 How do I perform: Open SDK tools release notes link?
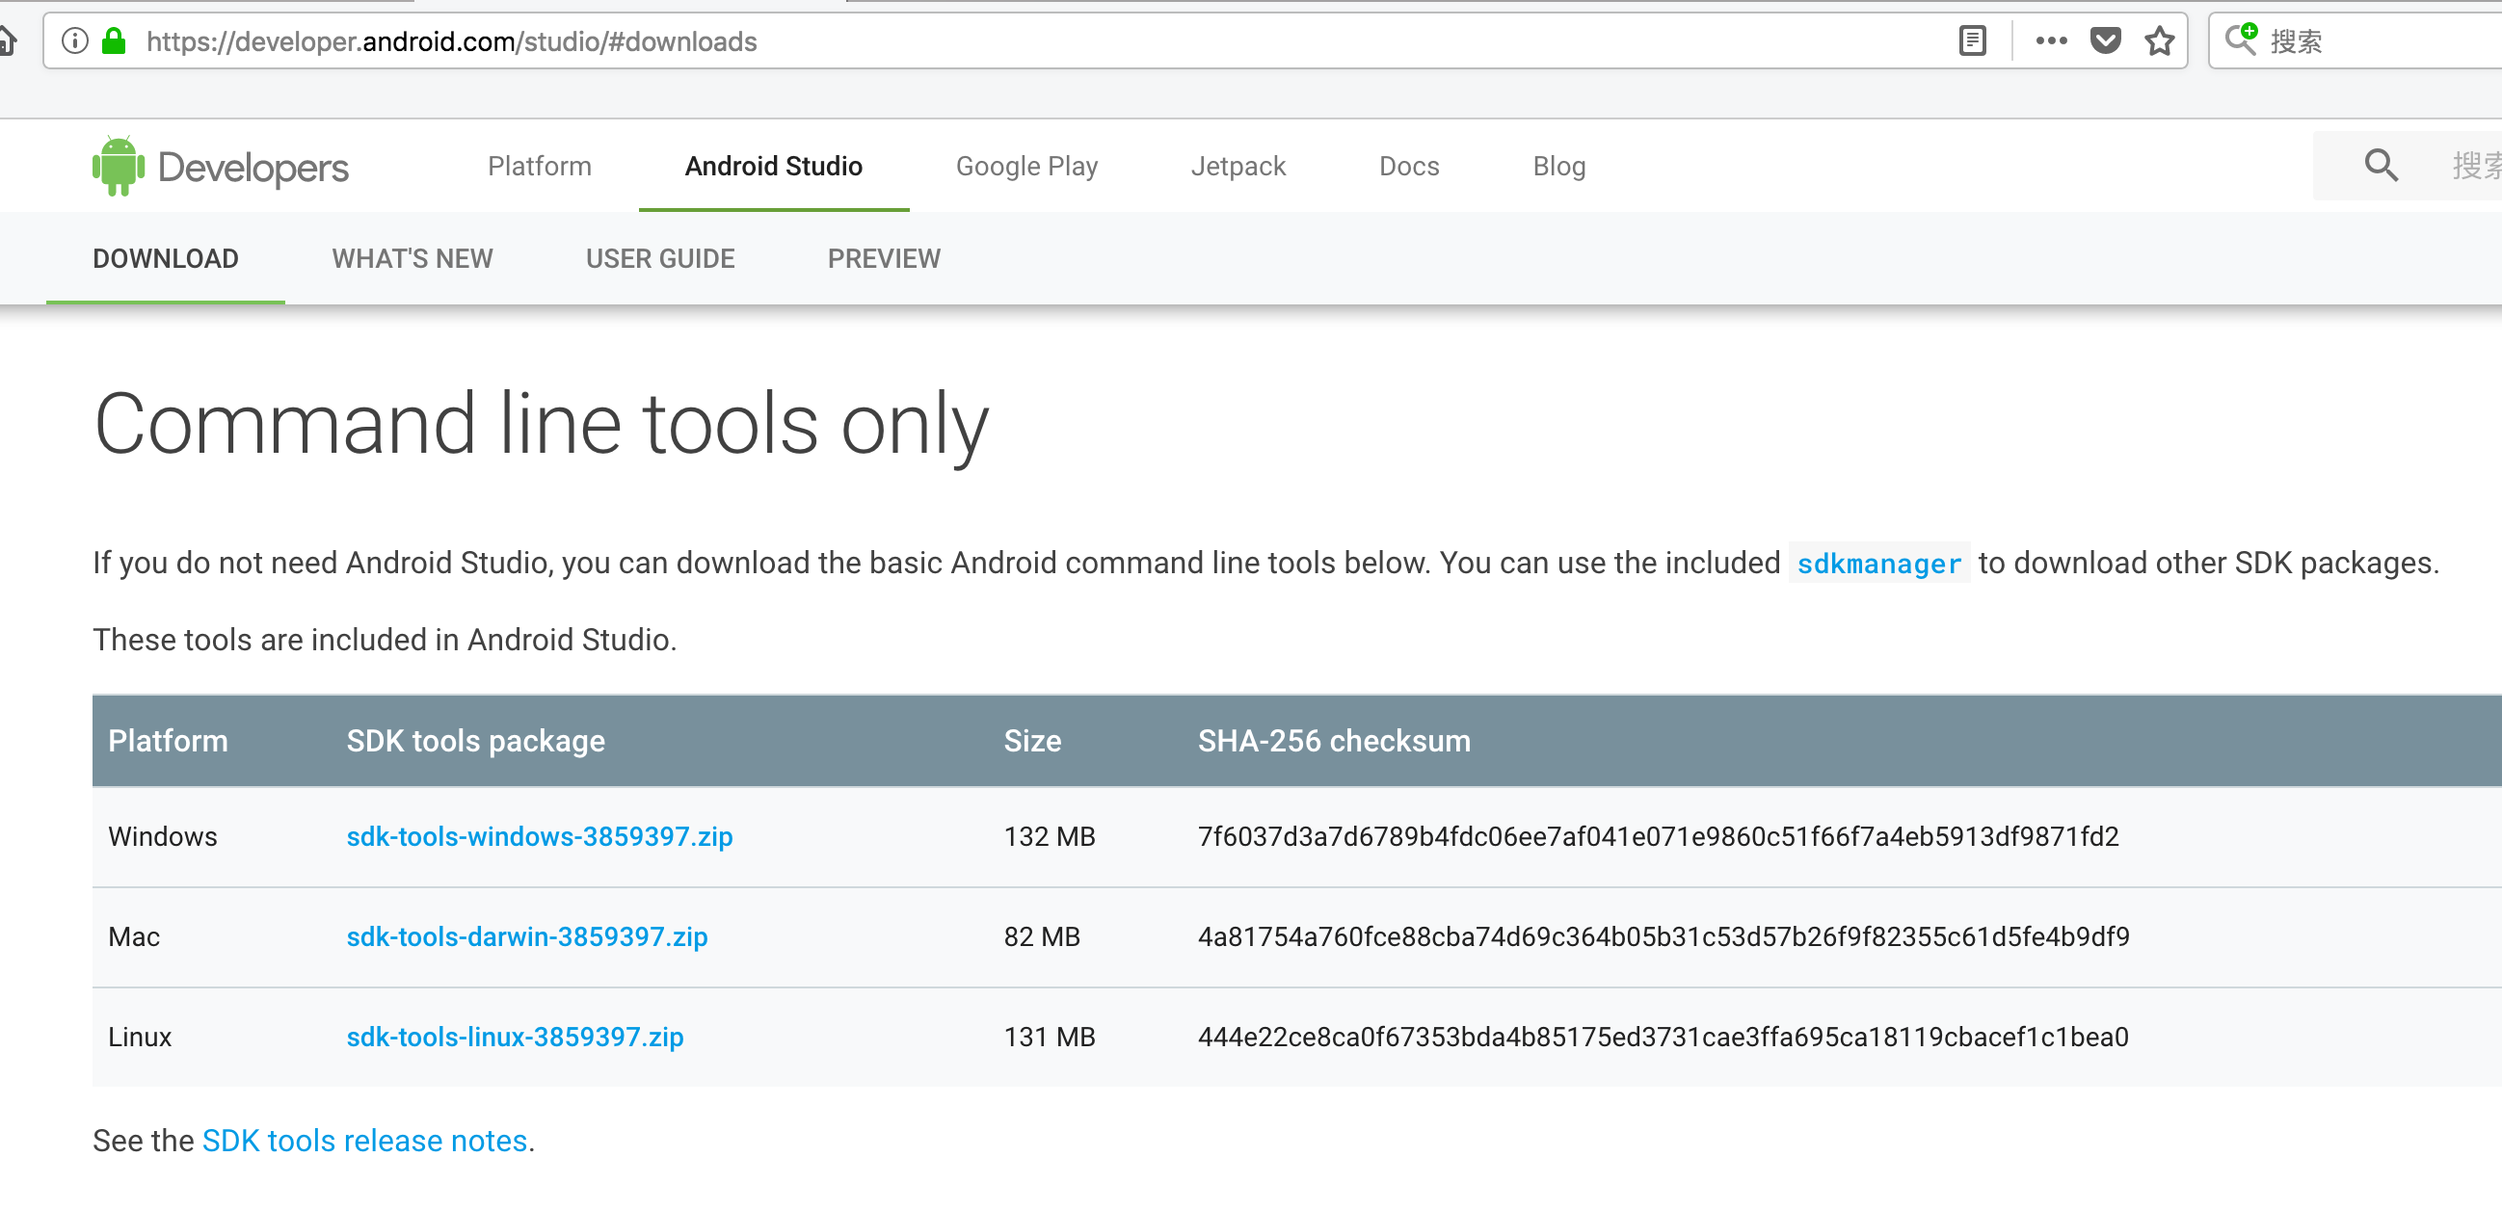tap(364, 1140)
